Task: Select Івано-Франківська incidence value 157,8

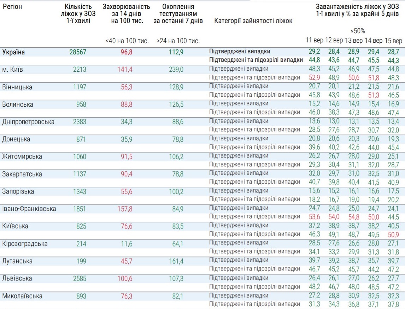Action: click(x=125, y=209)
